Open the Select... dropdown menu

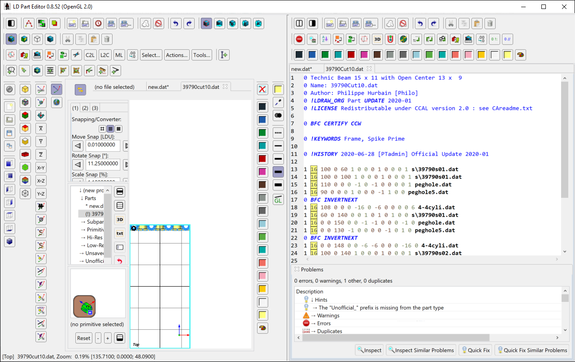pyautogui.click(x=151, y=55)
